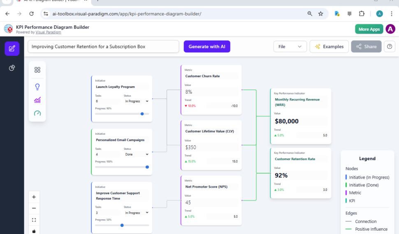The image size is (399, 234).
Task: Expand Status dropdown for Improve Customer Support
Action: (137, 213)
